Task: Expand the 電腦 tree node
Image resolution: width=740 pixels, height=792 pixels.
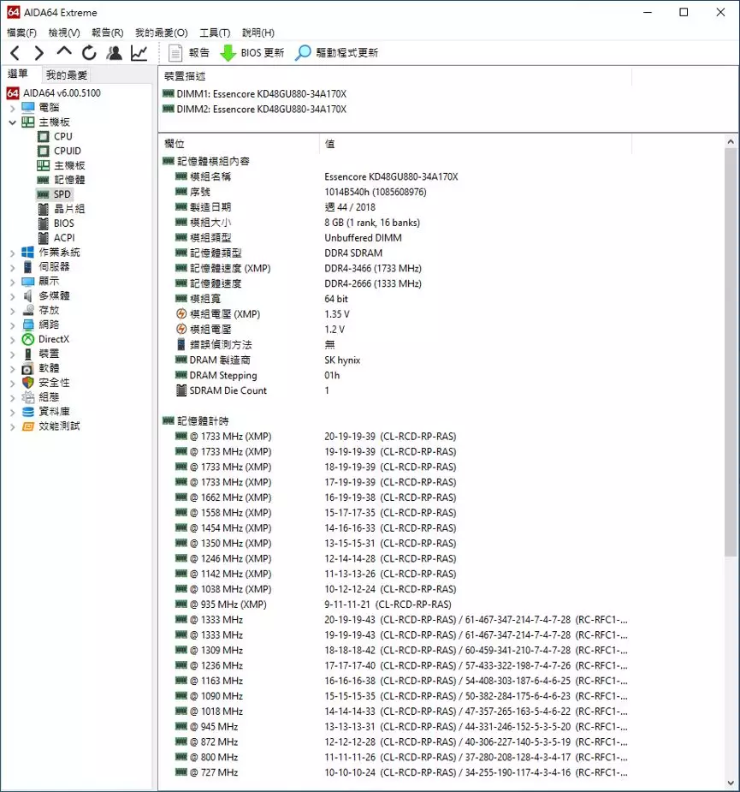Action: click(13, 108)
